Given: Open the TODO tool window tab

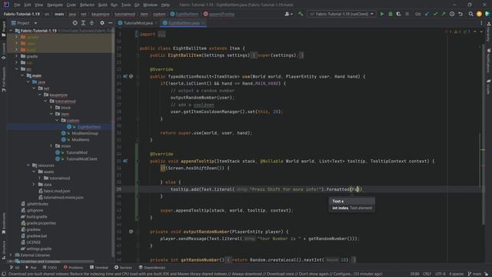Looking at the screenshot, I should click(49, 268).
